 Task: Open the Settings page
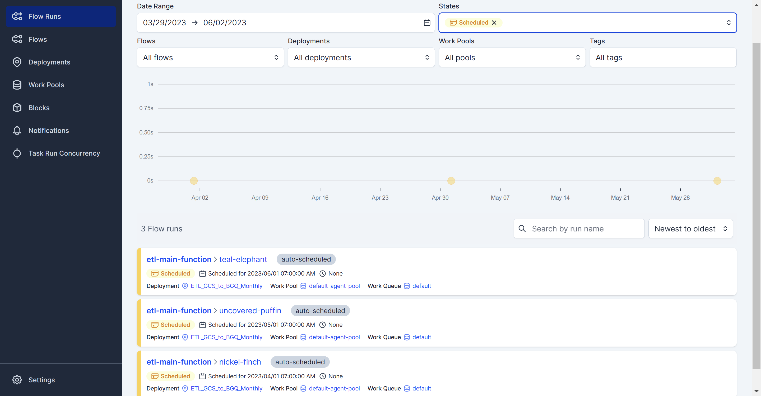tap(41, 380)
